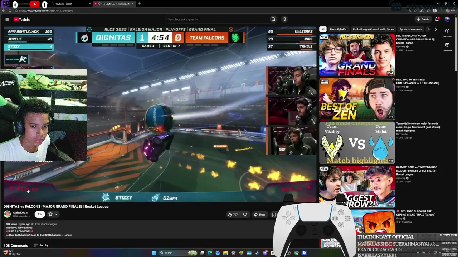
Task: Select the All filter chip
Action: (x=323, y=29)
